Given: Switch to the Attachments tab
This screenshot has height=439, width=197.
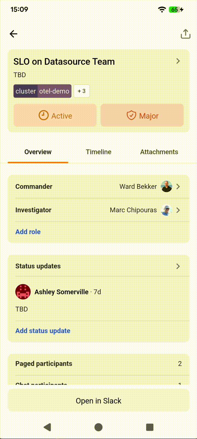Looking at the screenshot, I should click(x=159, y=152).
